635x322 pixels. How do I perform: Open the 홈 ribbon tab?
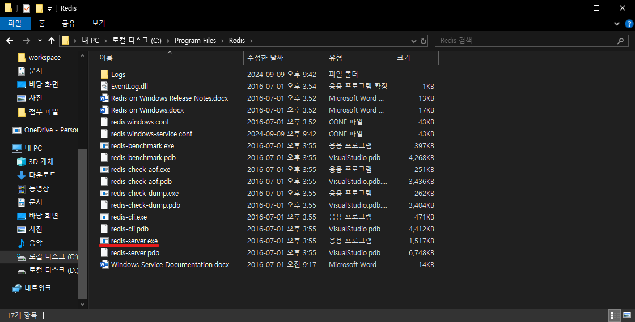[42, 23]
